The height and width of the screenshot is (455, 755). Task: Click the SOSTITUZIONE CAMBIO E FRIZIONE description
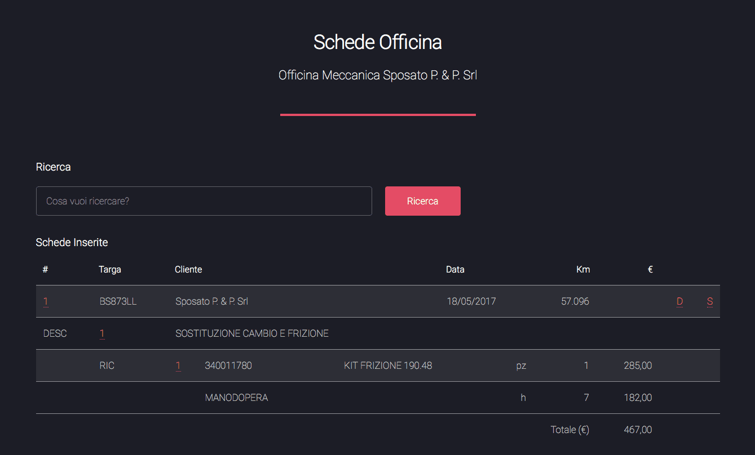pos(252,333)
